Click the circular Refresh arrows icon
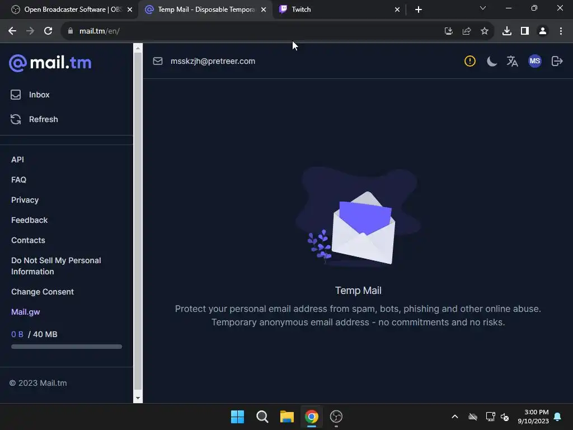Viewport: 573px width, 430px height. pos(16,119)
